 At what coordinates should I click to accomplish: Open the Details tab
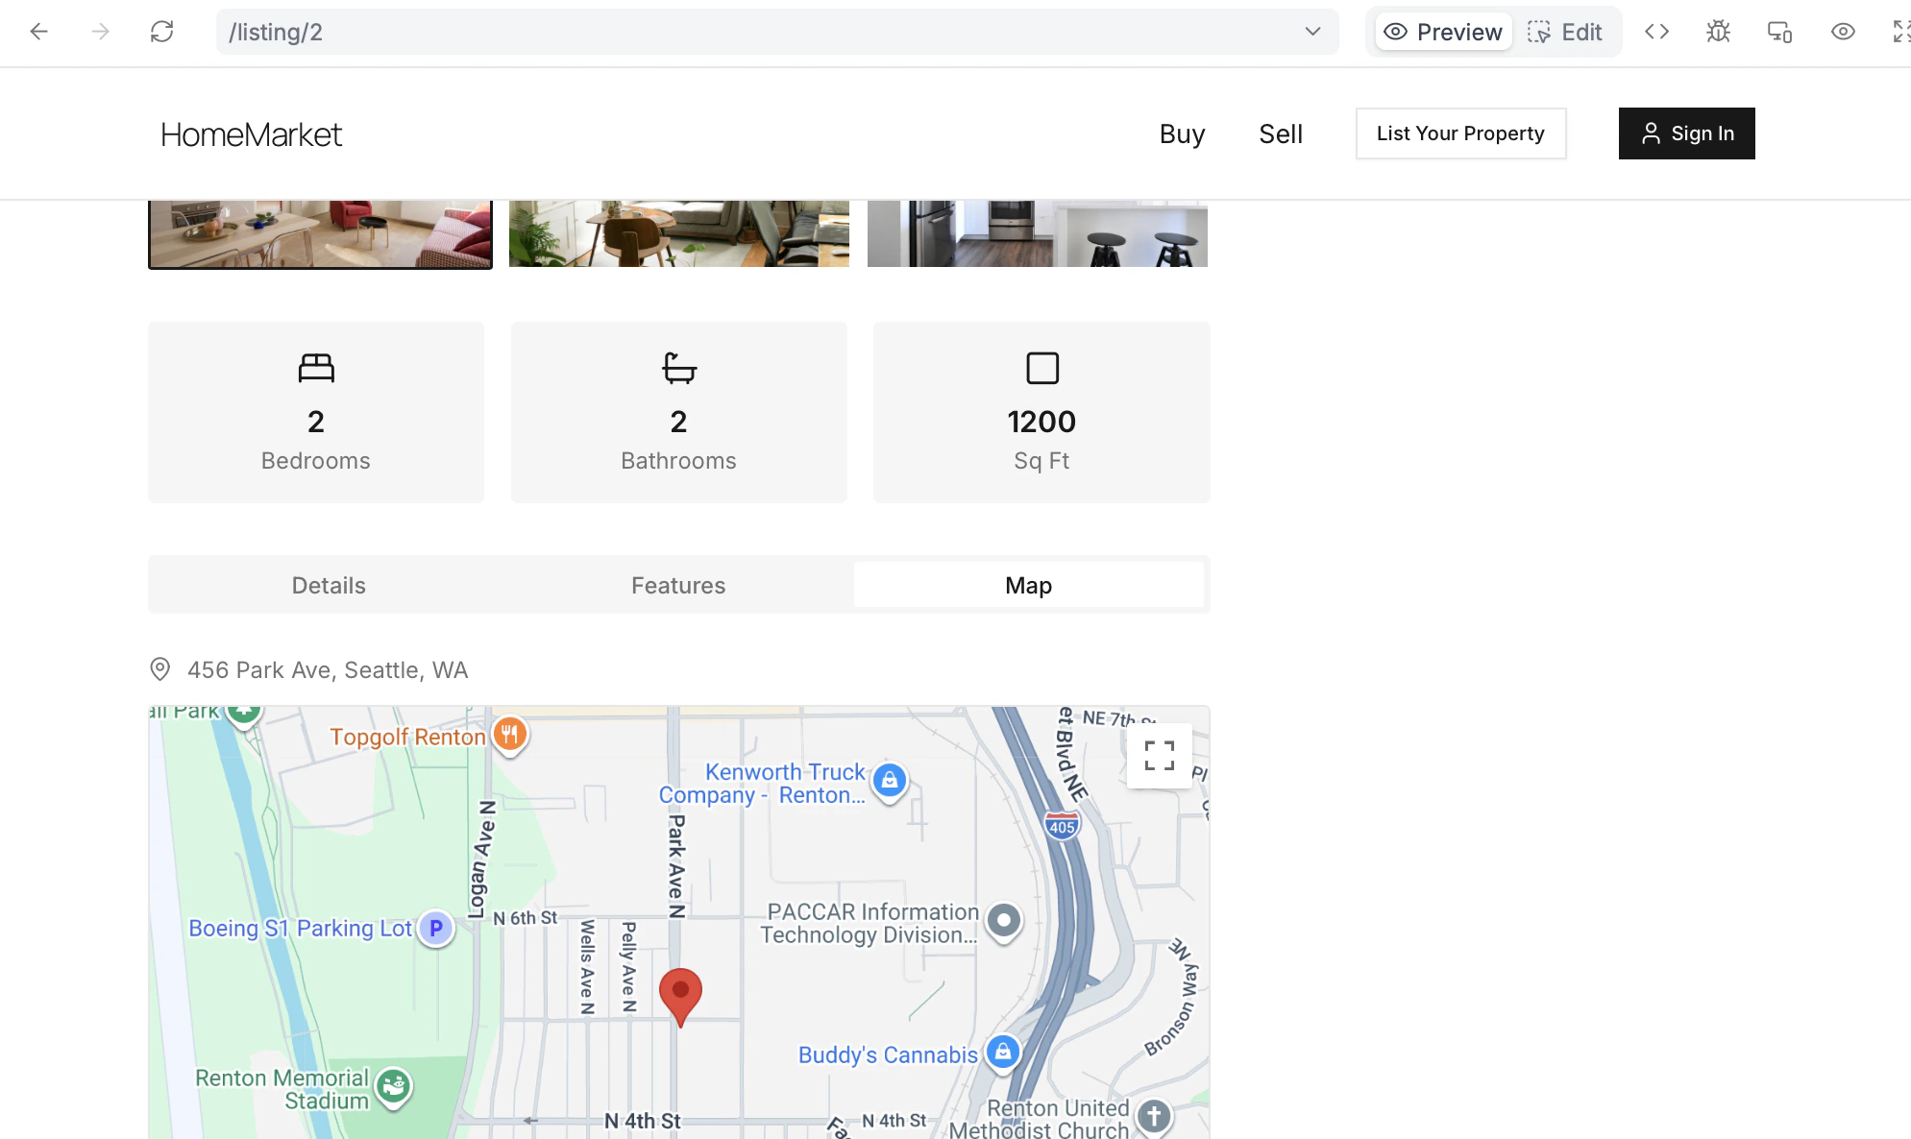coord(329,585)
